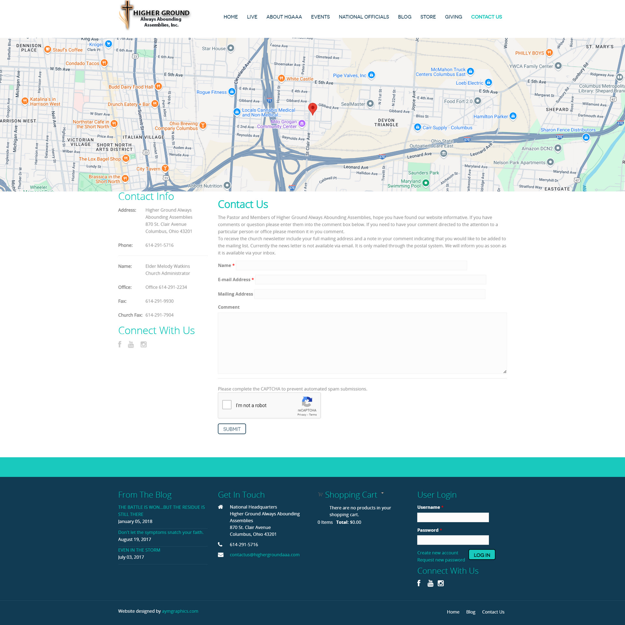This screenshot has width=625, height=625.
Task: Click the Kroger marker on the map
Action: tap(108, 44)
